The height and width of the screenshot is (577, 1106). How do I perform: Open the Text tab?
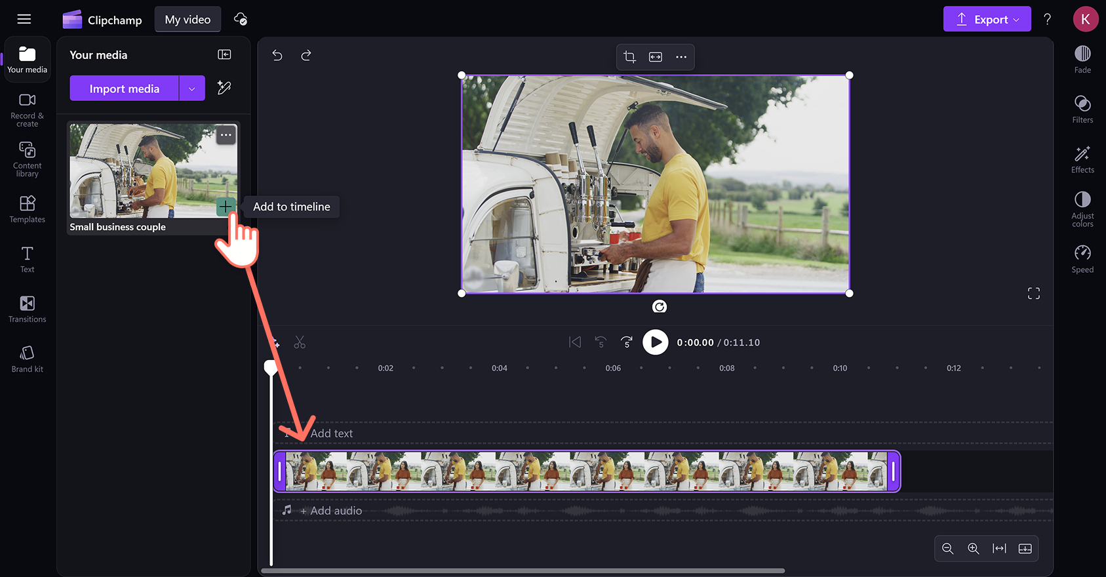(28, 259)
